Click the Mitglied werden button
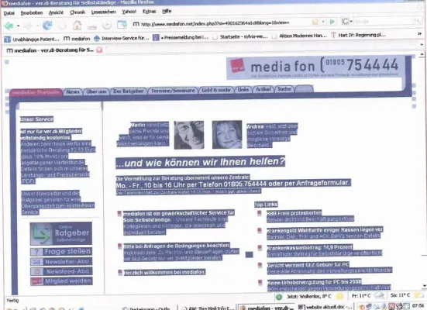427x310 pixels. point(61,281)
